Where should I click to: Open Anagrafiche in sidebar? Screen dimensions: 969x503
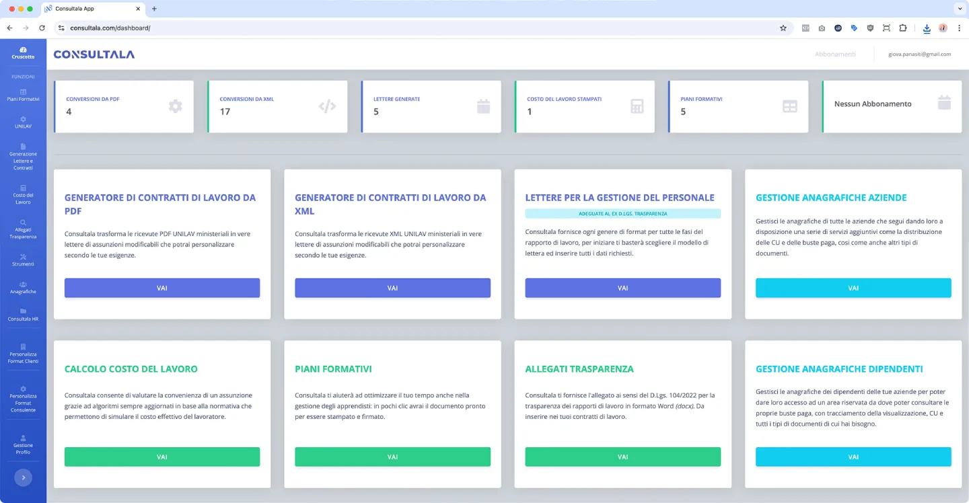click(23, 287)
